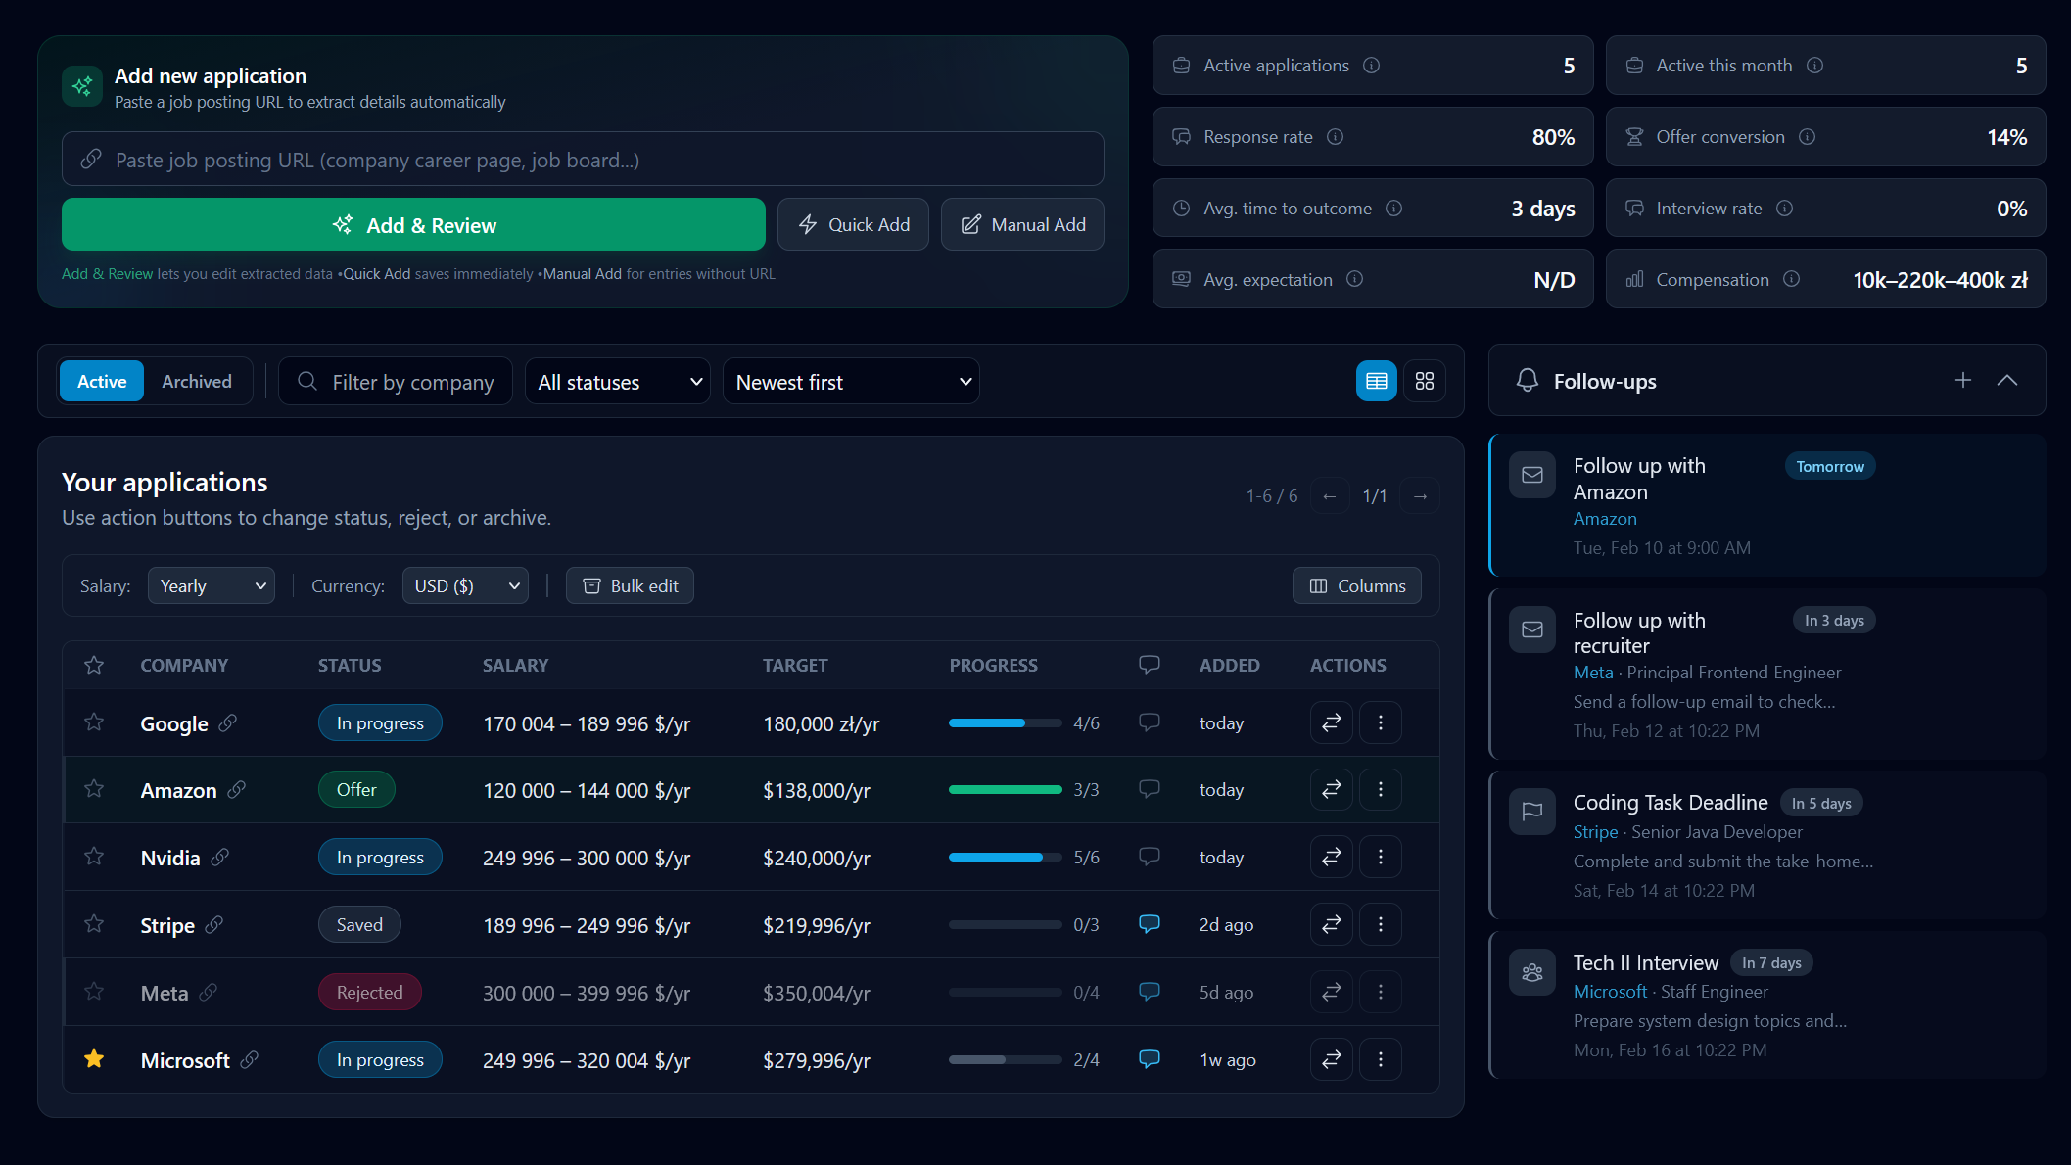The image size is (2071, 1165).
Task: Switch to grid view of applications
Action: point(1425,381)
